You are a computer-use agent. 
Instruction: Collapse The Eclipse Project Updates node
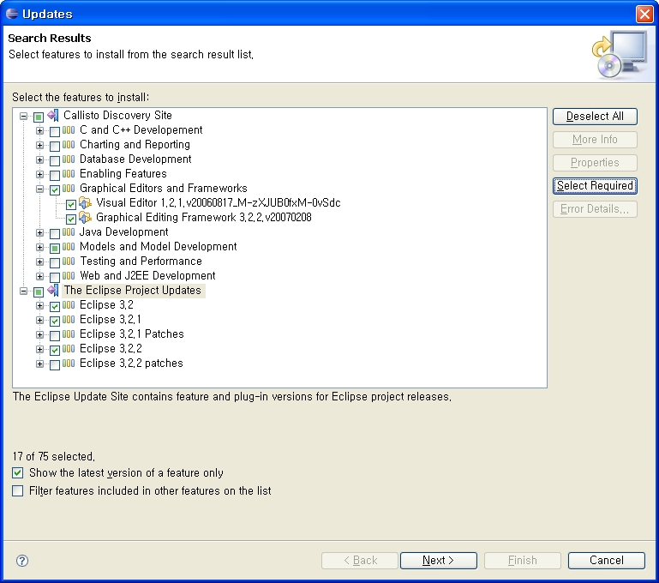[24, 291]
